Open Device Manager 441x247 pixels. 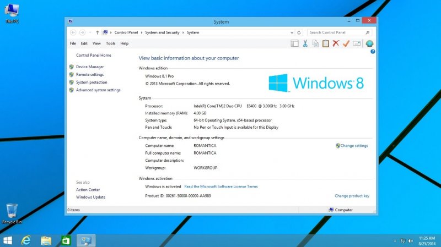(x=90, y=67)
